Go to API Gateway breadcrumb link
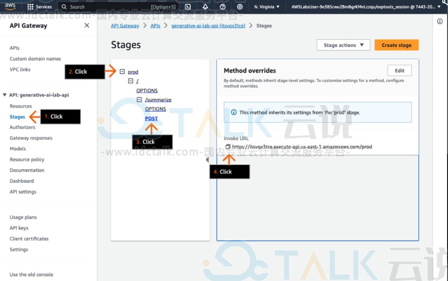Viewport: 448px width, 281px height. point(125,26)
